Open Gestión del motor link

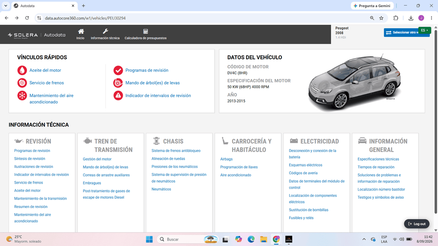pos(97,159)
